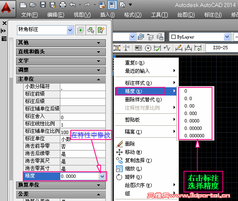Open the 转角标注 object type dropdown

pyautogui.click(x=70, y=30)
